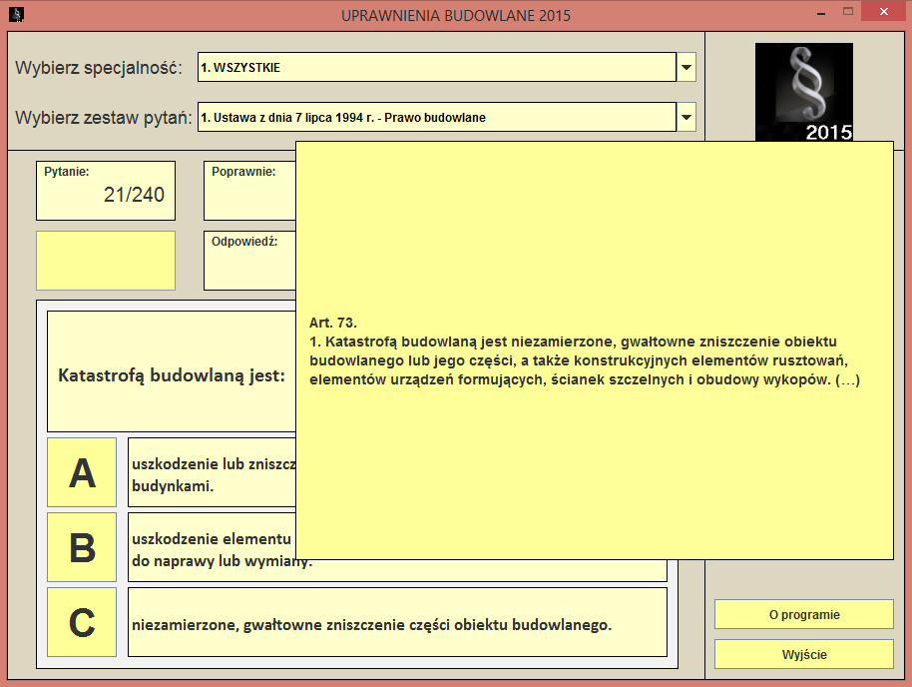912x687 pixels.
Task: Maximize the Uprawnienia Budowlane window
Action: tap(848, 12)
